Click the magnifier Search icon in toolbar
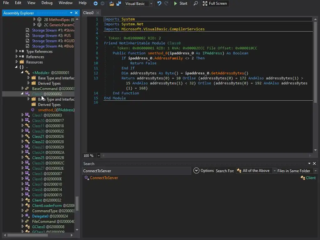 point(196,3)
